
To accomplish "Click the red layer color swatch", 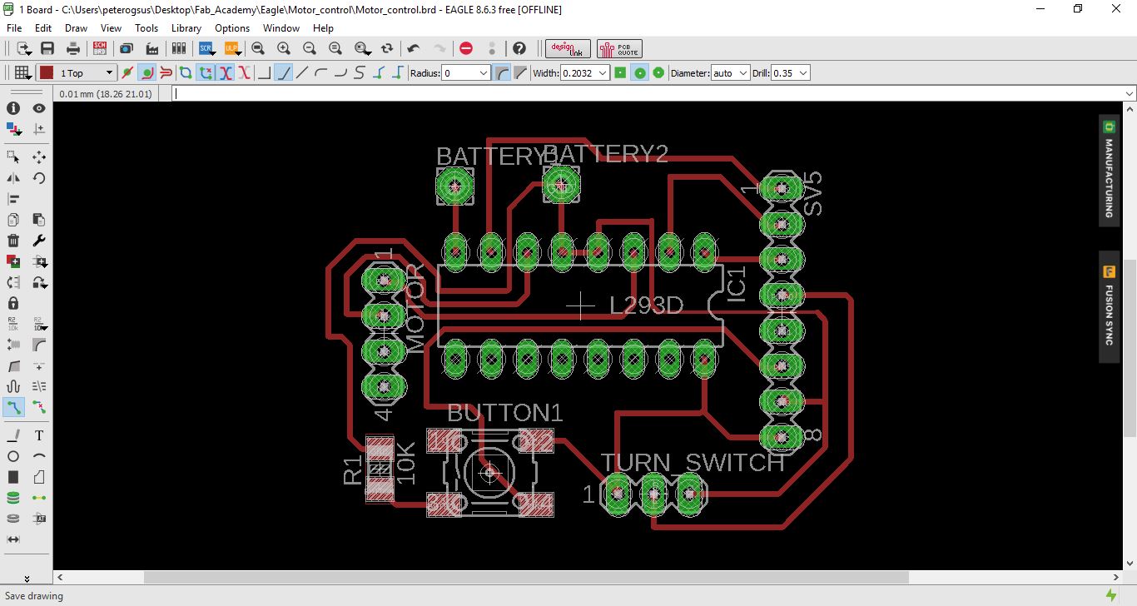I will click(x=47, y=72).
